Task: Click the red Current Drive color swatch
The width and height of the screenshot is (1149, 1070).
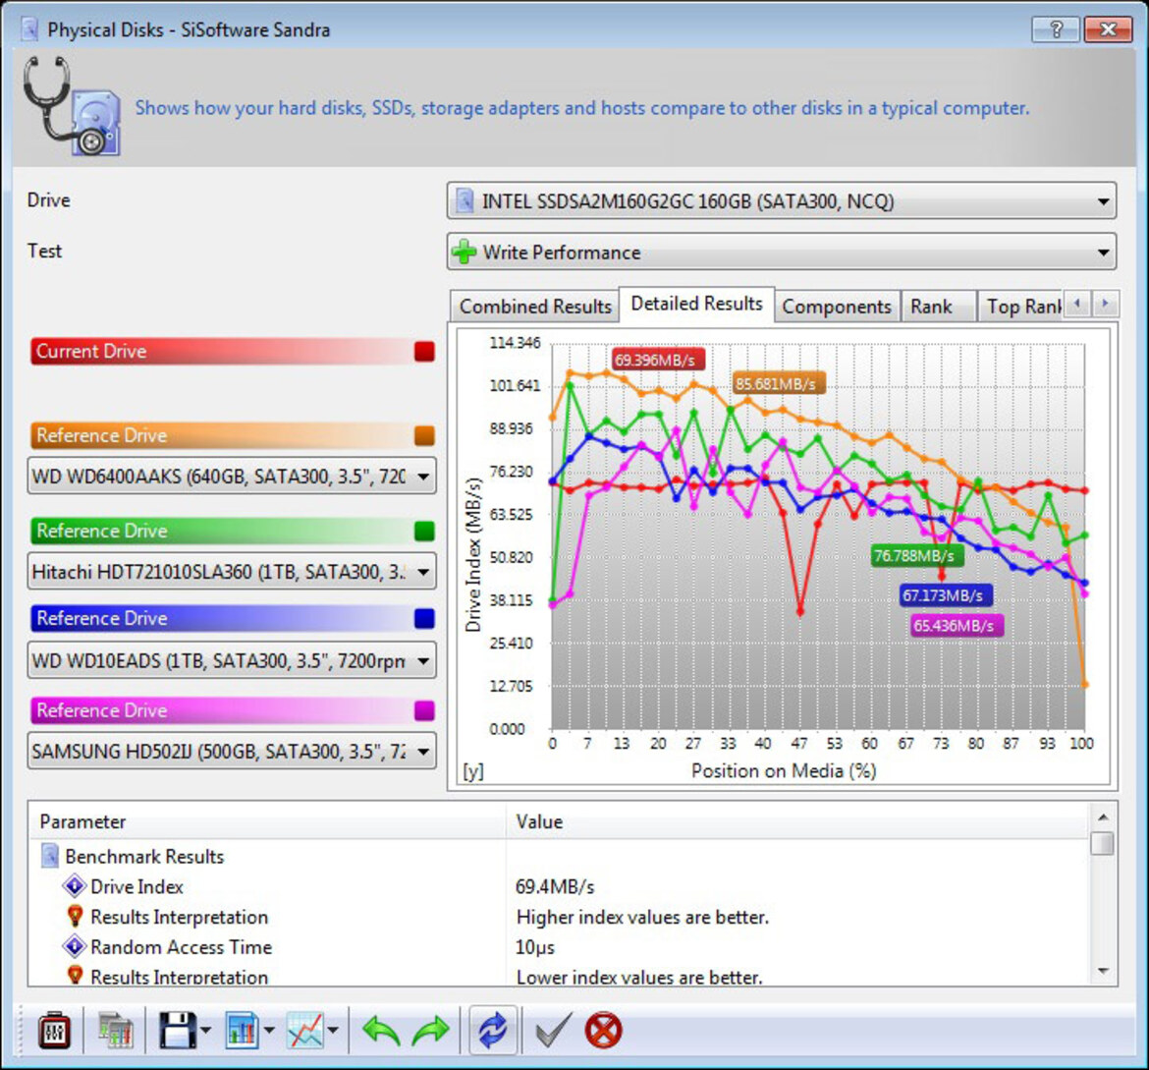Action: coord(424,352)
